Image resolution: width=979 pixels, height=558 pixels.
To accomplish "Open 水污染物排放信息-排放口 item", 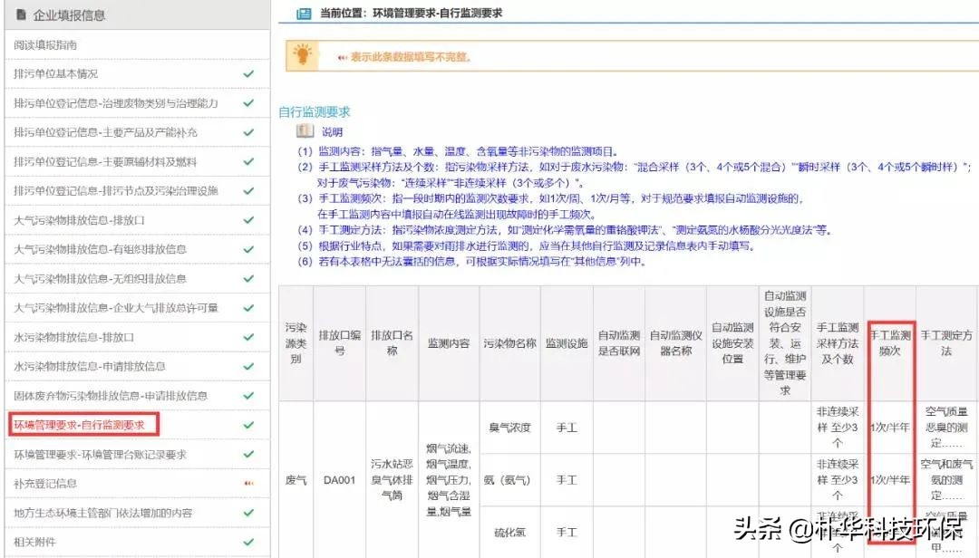I will (x=73, y=337).
